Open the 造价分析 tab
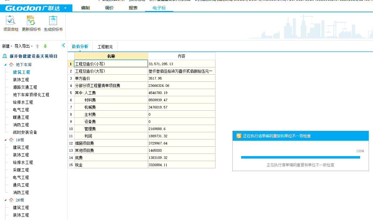Screen dimensions: 373x220 point(80,46)
